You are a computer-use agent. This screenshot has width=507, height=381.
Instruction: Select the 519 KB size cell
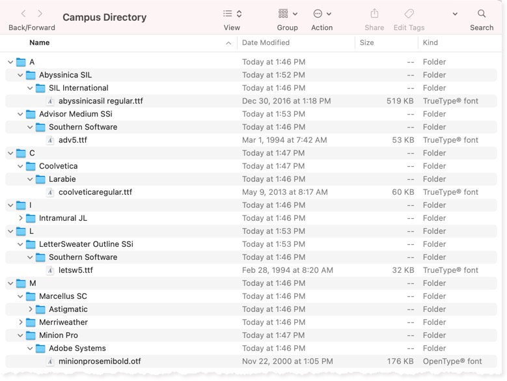(400, 101)
